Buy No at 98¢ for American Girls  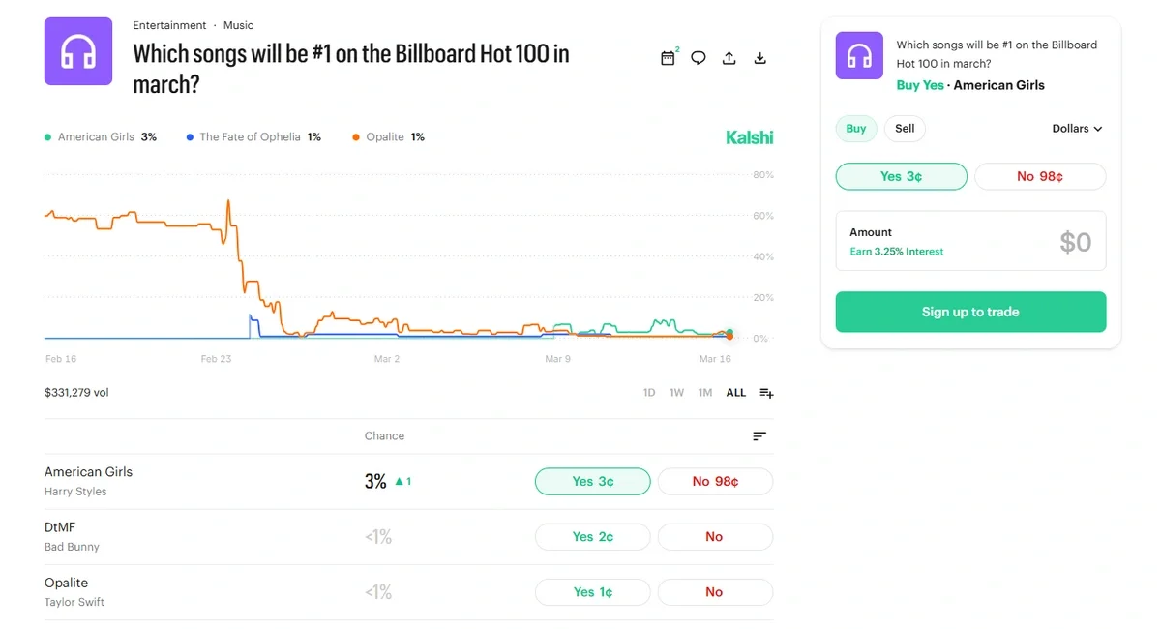point(715,481)
